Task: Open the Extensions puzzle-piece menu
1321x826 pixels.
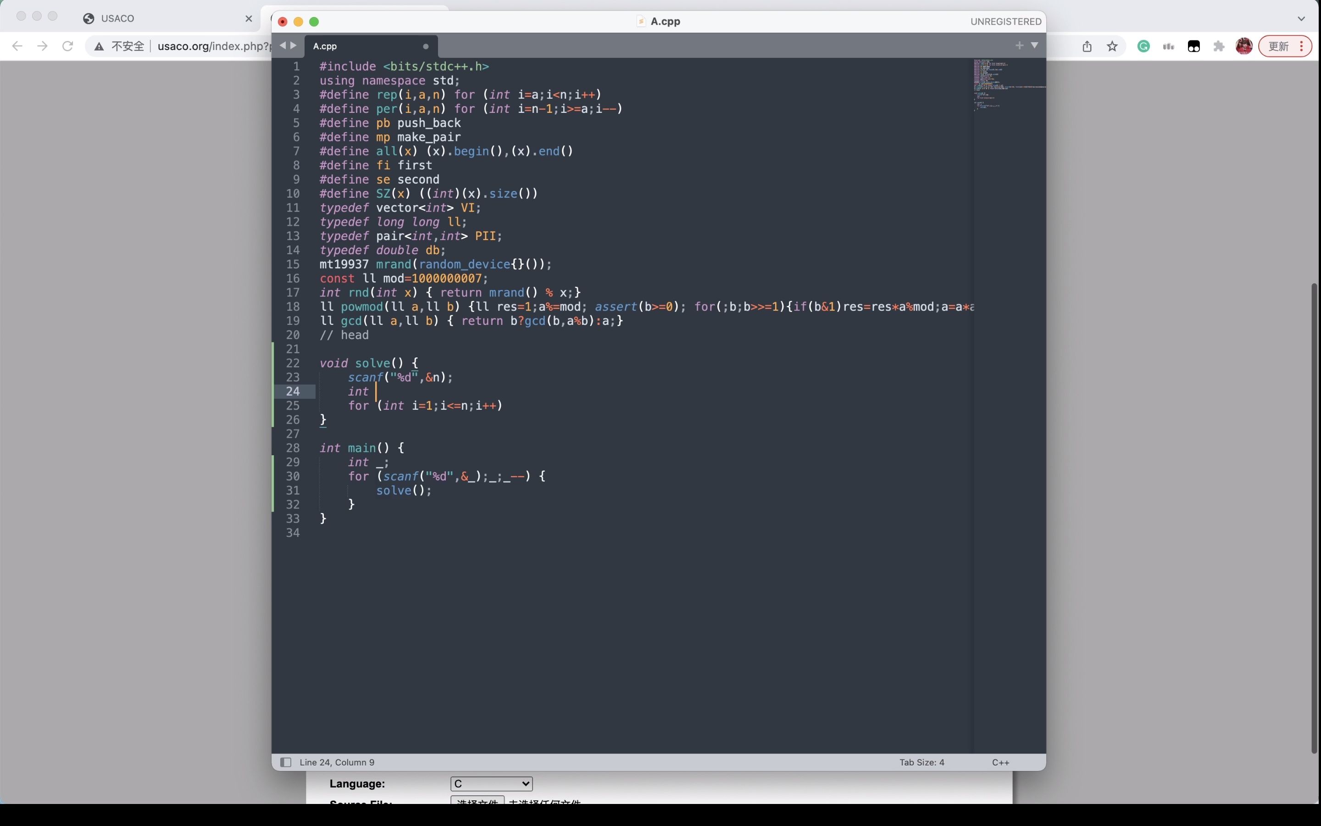Action: [1218, 46]
